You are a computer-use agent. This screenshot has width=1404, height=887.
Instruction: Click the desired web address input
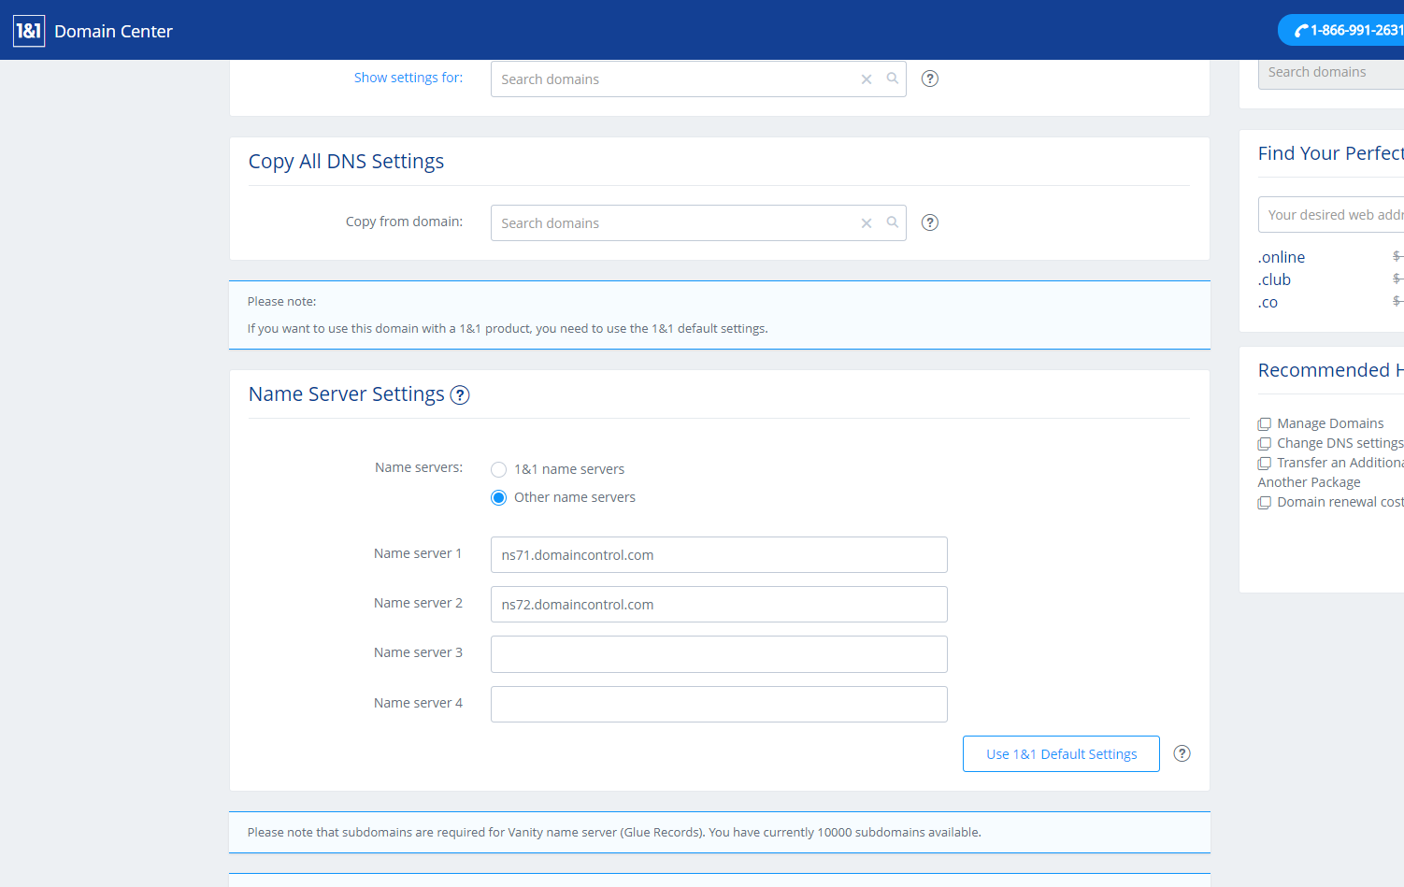(1332, 215)
